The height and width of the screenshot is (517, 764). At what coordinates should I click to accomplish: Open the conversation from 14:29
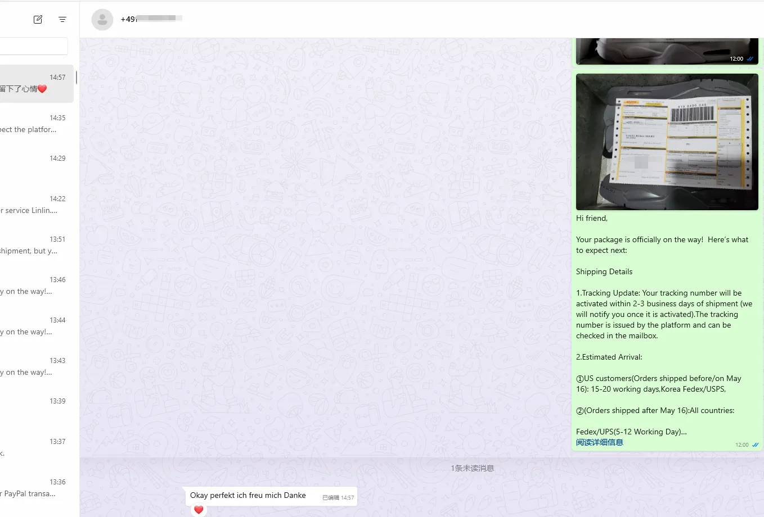tap(37, 165)
